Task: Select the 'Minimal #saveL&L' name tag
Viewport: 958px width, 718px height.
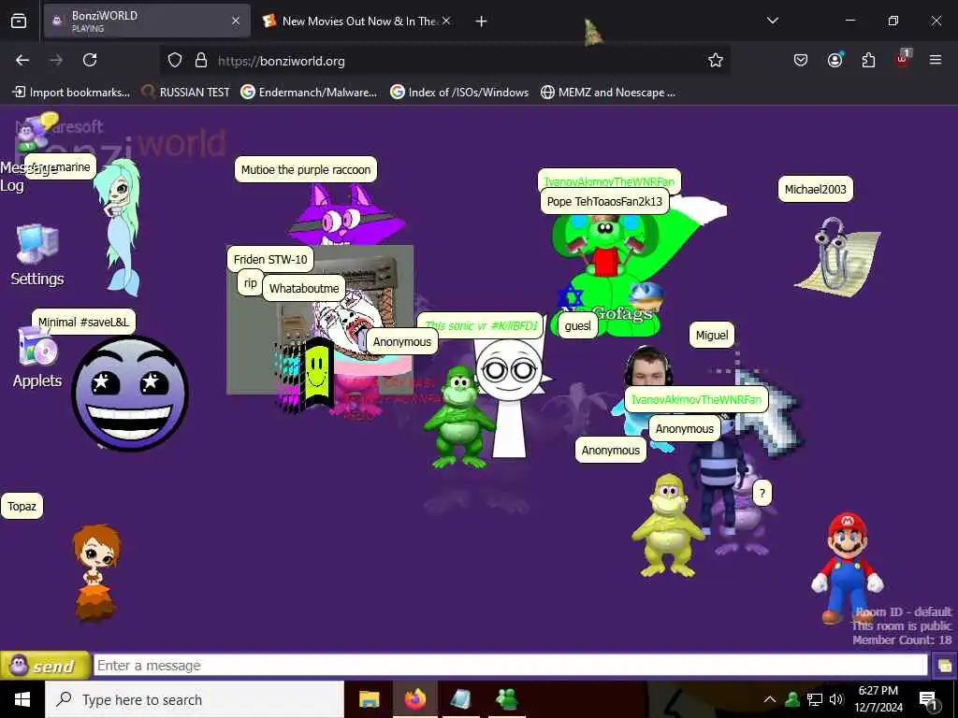Action: click(83, 322)
